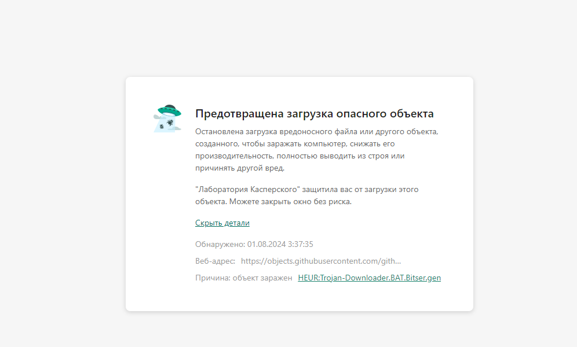Click the 'Лаборатория Касперского' protection message paragraph

307,195
